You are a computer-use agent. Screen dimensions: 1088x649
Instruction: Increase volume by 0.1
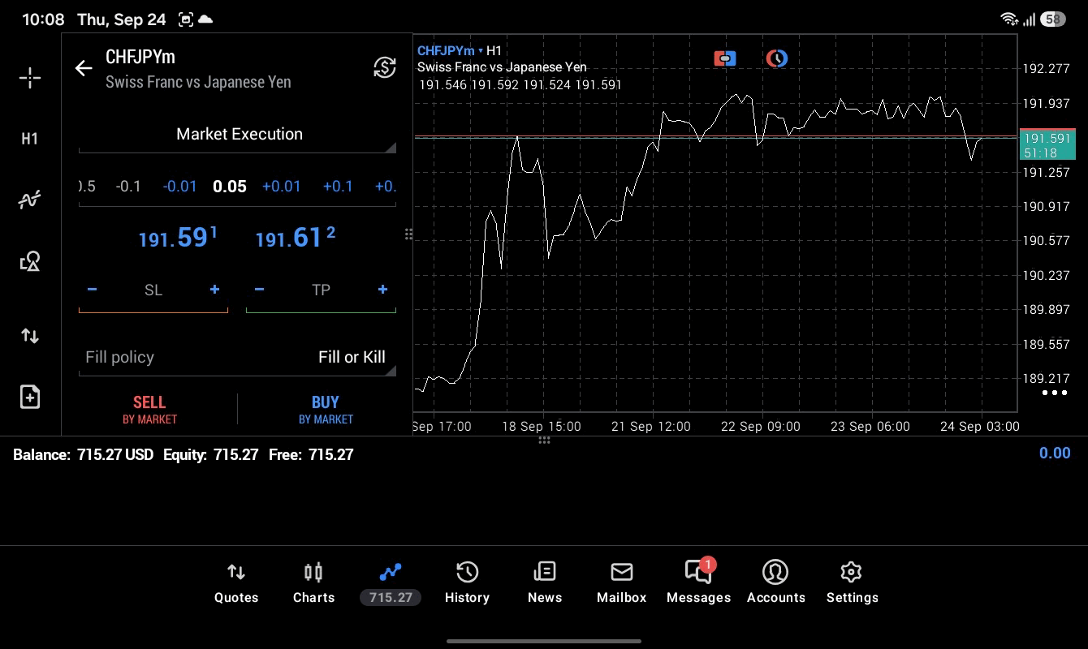pos(338,187)
